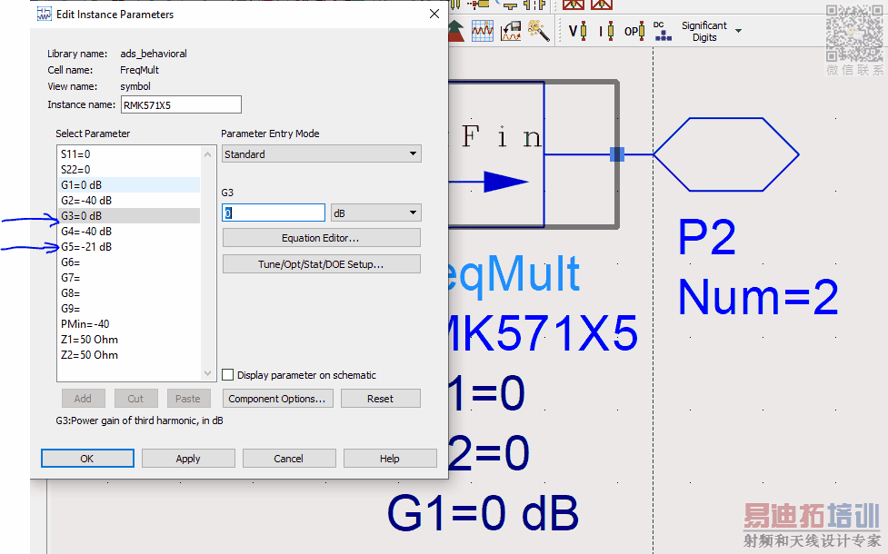
Task: Select the empty G8= parameter
Action: point(129,293)
